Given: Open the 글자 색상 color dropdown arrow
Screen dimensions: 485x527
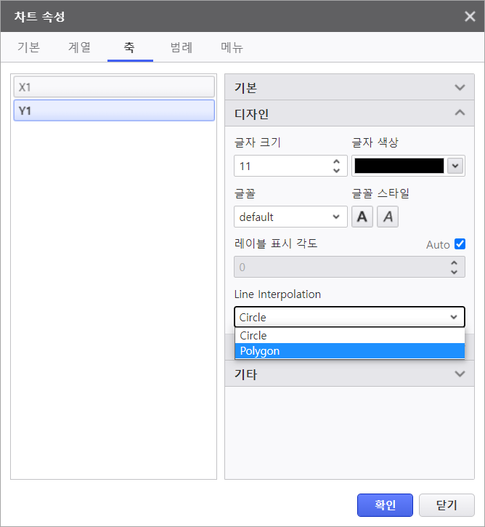Looking at the screenshot, I should pyautogui.click(x=455, y=166).
